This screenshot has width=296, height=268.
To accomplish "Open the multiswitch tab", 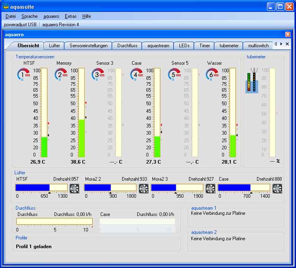I will coord(258,46).
